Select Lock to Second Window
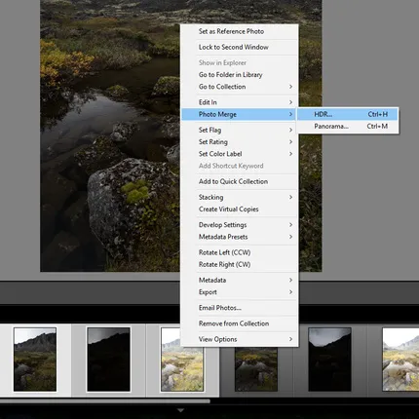Viewport: 419px width, 419px height. coord(240,47)
